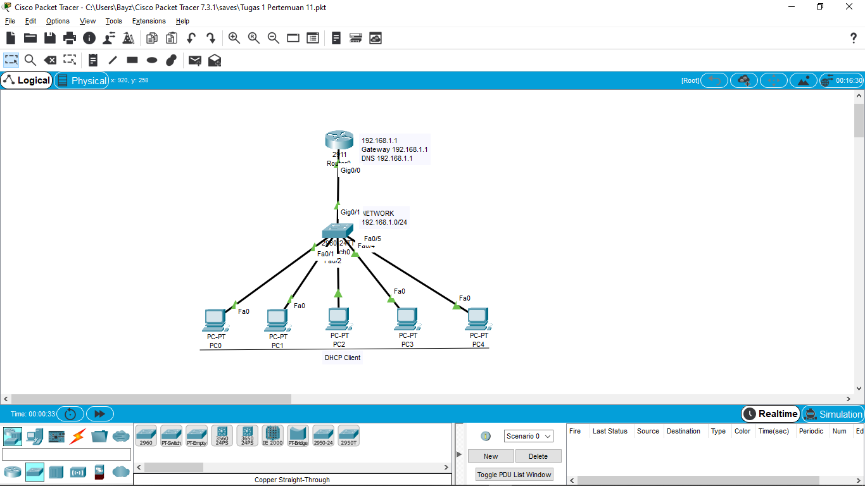
Task: Expand the PDU list panel arrow
Action: (x=460, y=454)
